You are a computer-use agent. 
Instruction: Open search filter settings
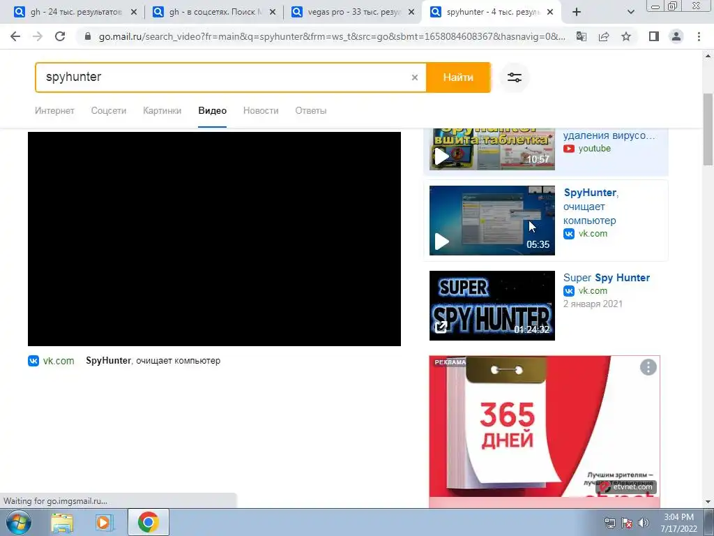[x=515, y=77]
